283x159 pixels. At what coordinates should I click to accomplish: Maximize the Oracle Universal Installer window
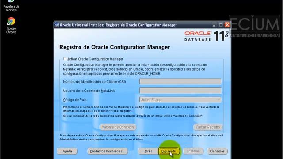coord(221,25)
